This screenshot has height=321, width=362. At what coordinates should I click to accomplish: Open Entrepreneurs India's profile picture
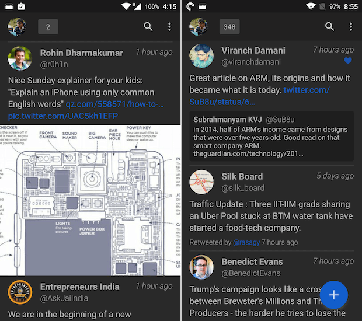click(x=20, y=292)
